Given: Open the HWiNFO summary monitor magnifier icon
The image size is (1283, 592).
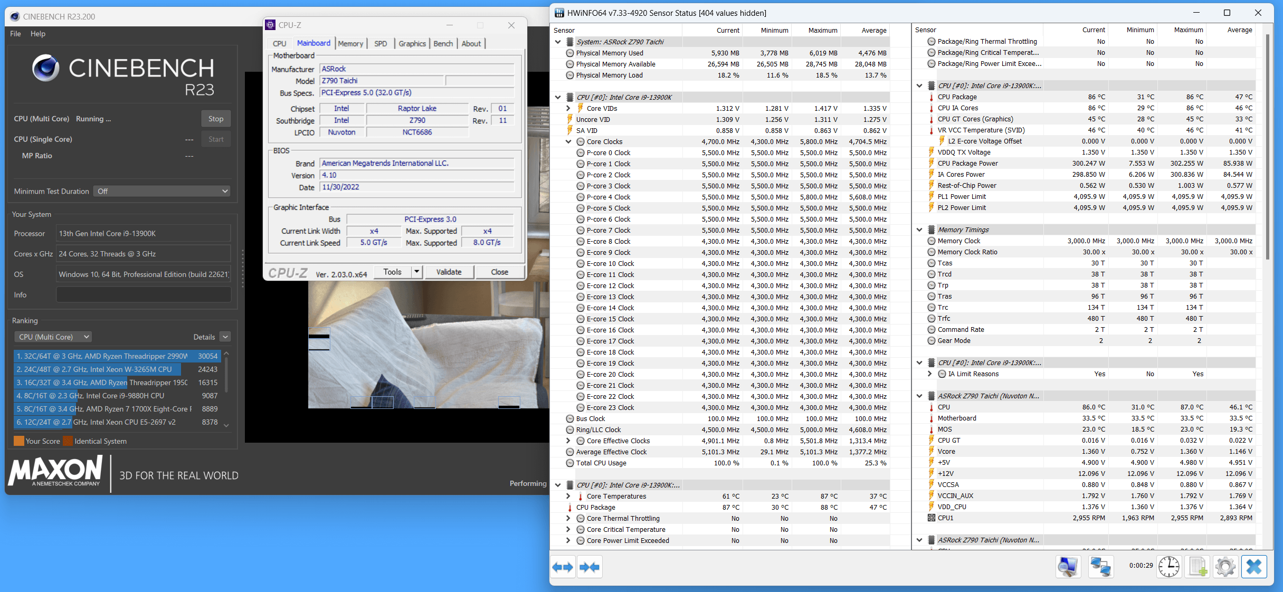Looking at the screenshot, I should (1068, 567).
